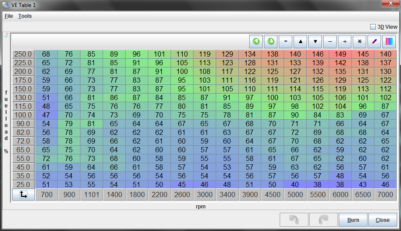Enable the 3D View checkbox
This screenshot has height=231, width=401.
pyautogui.click(x=373, y=27)
